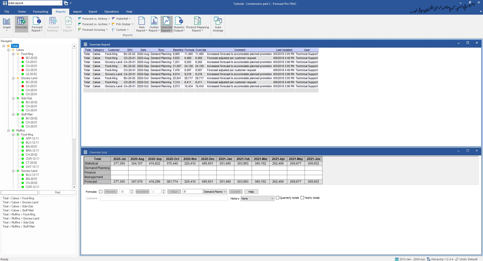The height and width of the screenshot is (261, 483).
Task: Click the Help button in Override Grid
Action: pyautogui.click(x=251, y=192)
